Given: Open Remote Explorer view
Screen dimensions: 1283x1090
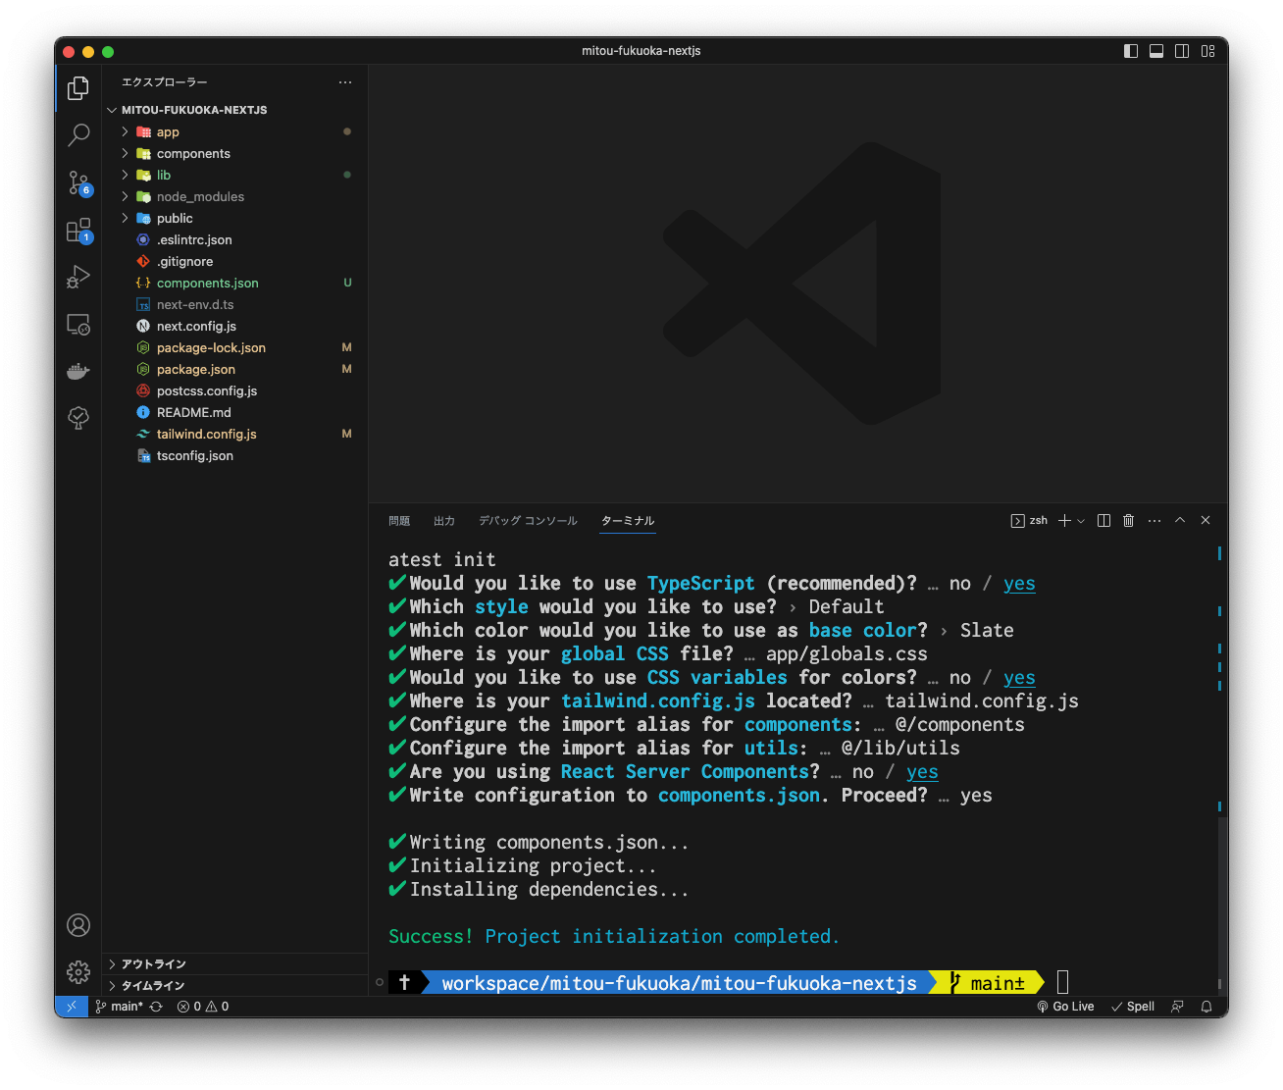Looking at the screenshot, I should click(78, 325).
